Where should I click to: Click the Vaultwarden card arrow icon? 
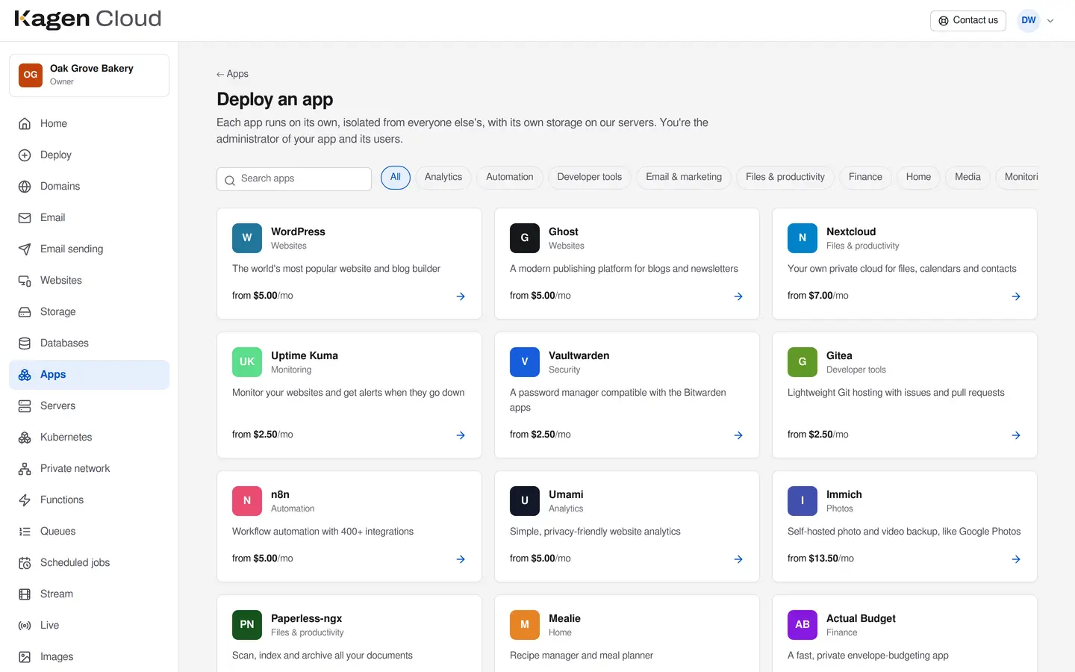738,435
